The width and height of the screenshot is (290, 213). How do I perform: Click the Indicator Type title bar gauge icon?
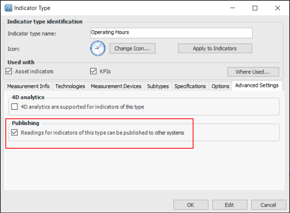[8, 8]
